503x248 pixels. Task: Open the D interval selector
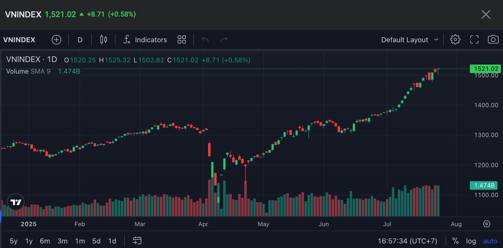(x=80, y=40)
